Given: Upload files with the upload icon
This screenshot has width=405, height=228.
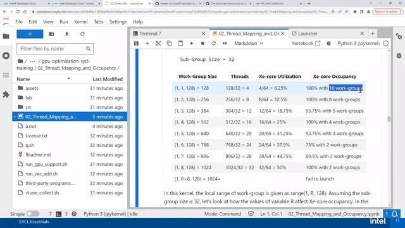Looking at the screenshot, I should (66, 34).
